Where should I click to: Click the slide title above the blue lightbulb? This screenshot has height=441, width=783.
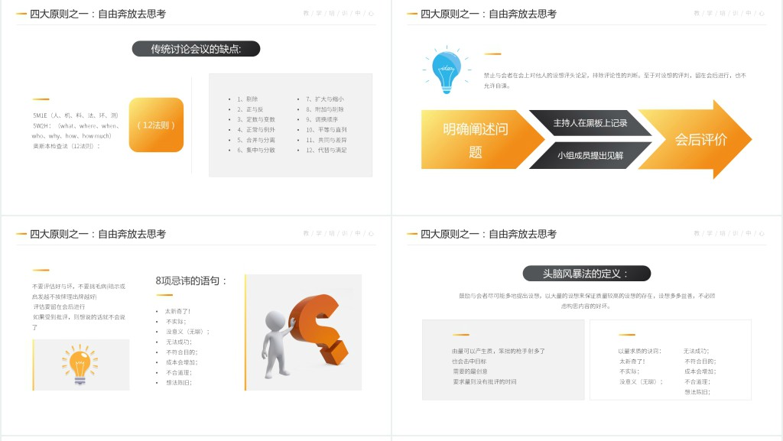(489, 14)
